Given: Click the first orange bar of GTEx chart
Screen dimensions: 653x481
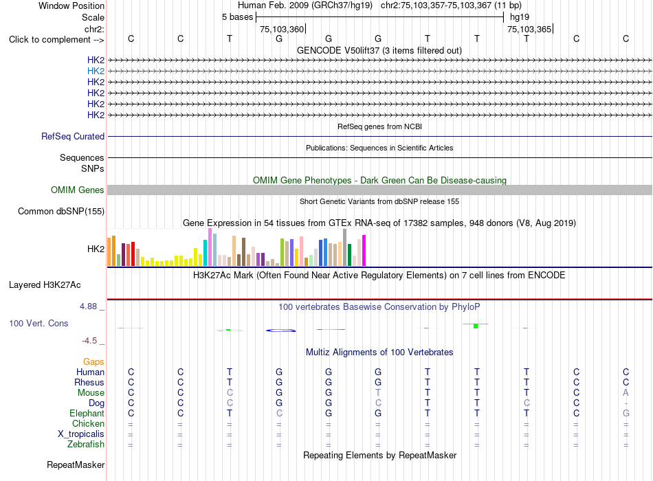Looking at the screenshot, I should coord(109,252).
